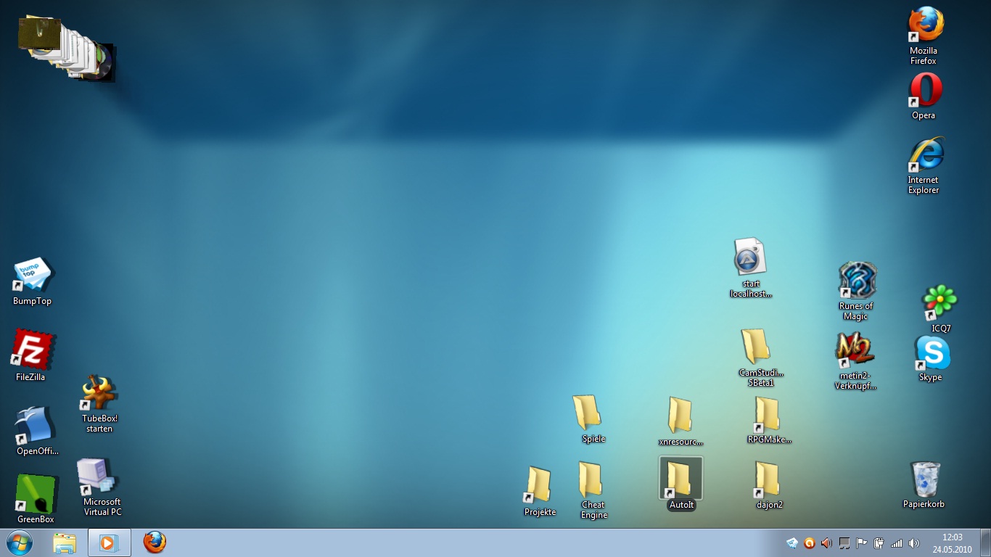
Task: Open the clock and date in the taskbar
Action: click(x=952, y=542)
